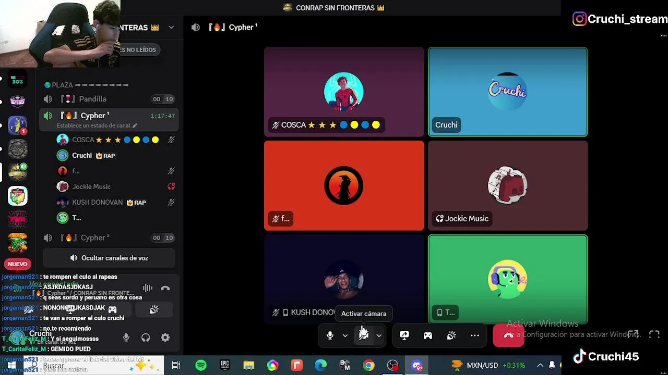Image resolution: width=668 pixels, height=375 pixels.
Task: Join the Pandilla voice channel
Action: 110,99
